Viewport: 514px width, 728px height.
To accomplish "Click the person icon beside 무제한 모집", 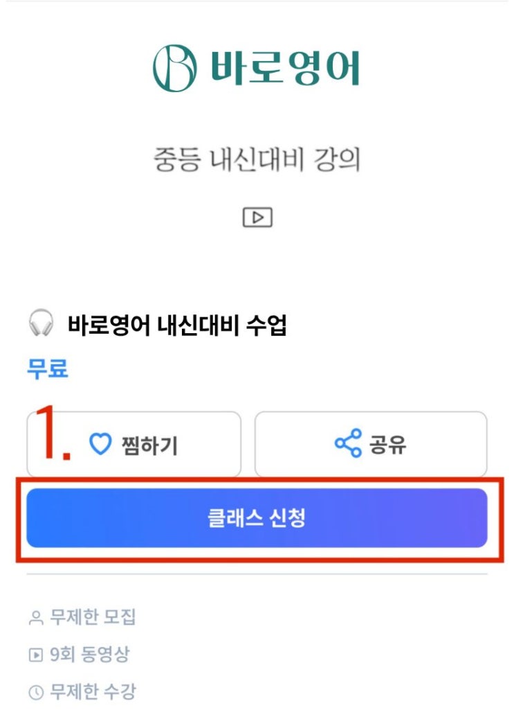I will coord(35,619).
